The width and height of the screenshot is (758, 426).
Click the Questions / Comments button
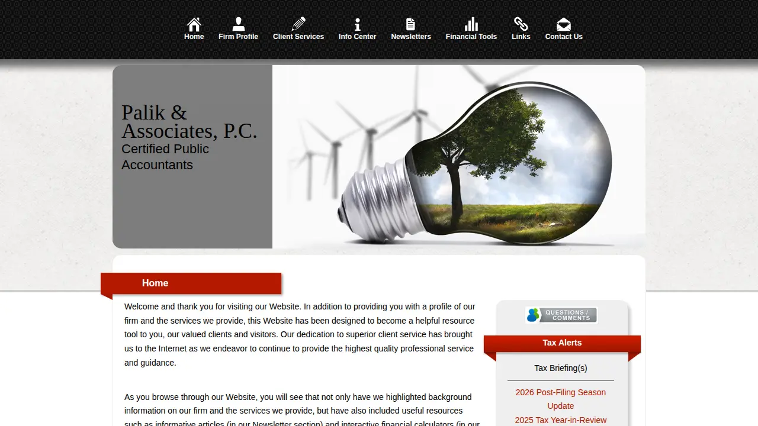(561, 315)
